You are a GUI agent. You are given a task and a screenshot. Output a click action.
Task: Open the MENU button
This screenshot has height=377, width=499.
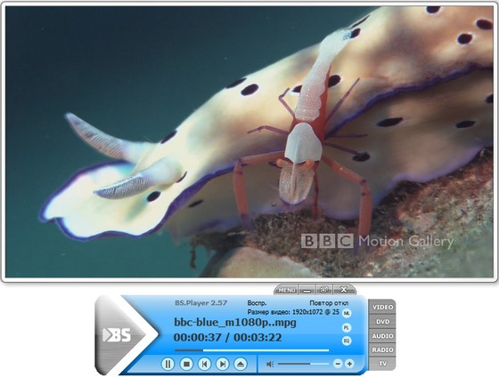pyautogui.click(x=287, y=290)
